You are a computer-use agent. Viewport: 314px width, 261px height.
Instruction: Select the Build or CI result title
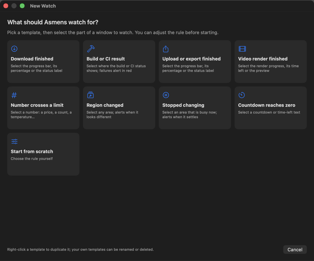[x=106, y=59]
